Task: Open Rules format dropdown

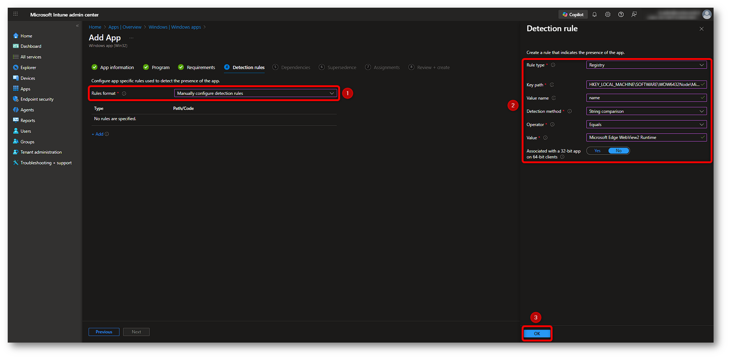Action: pos(255,93)
